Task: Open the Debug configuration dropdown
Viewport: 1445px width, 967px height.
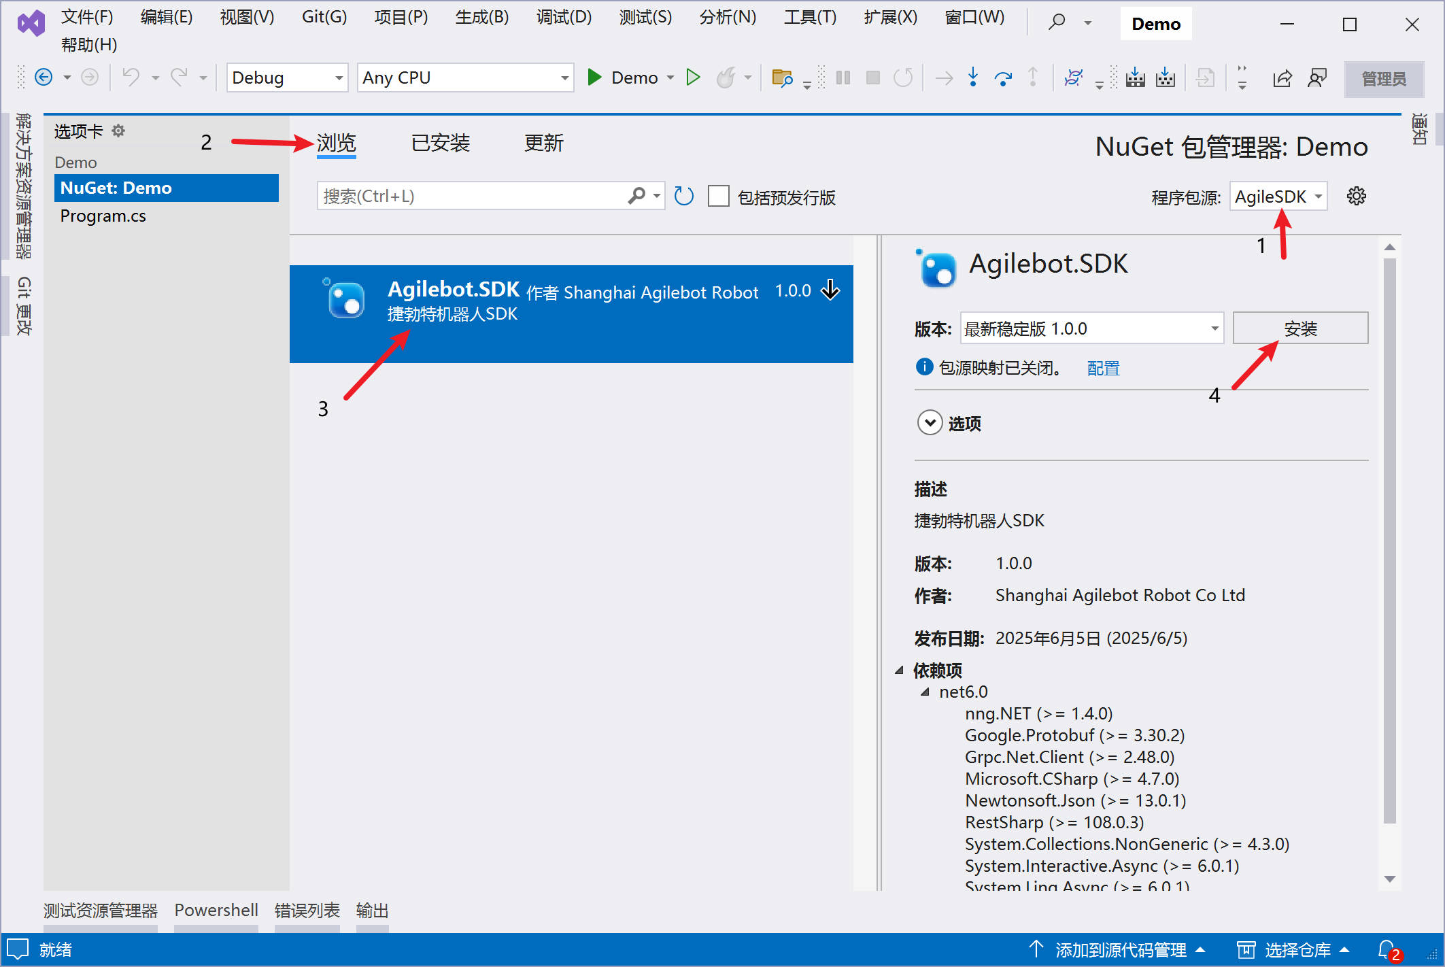Action: coord(287,78)
